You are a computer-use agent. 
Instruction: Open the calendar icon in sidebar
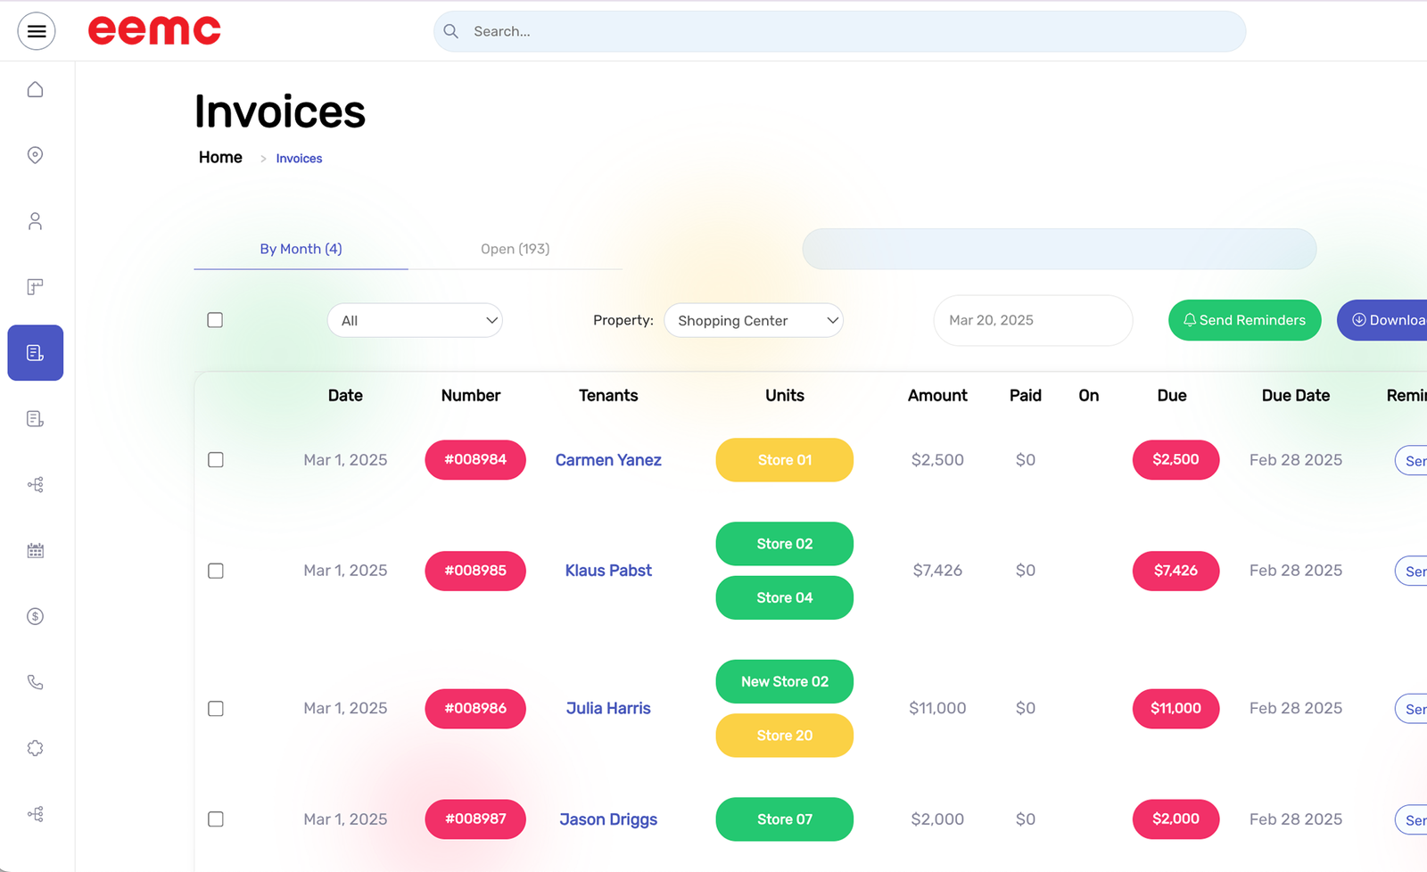point(36,551)
